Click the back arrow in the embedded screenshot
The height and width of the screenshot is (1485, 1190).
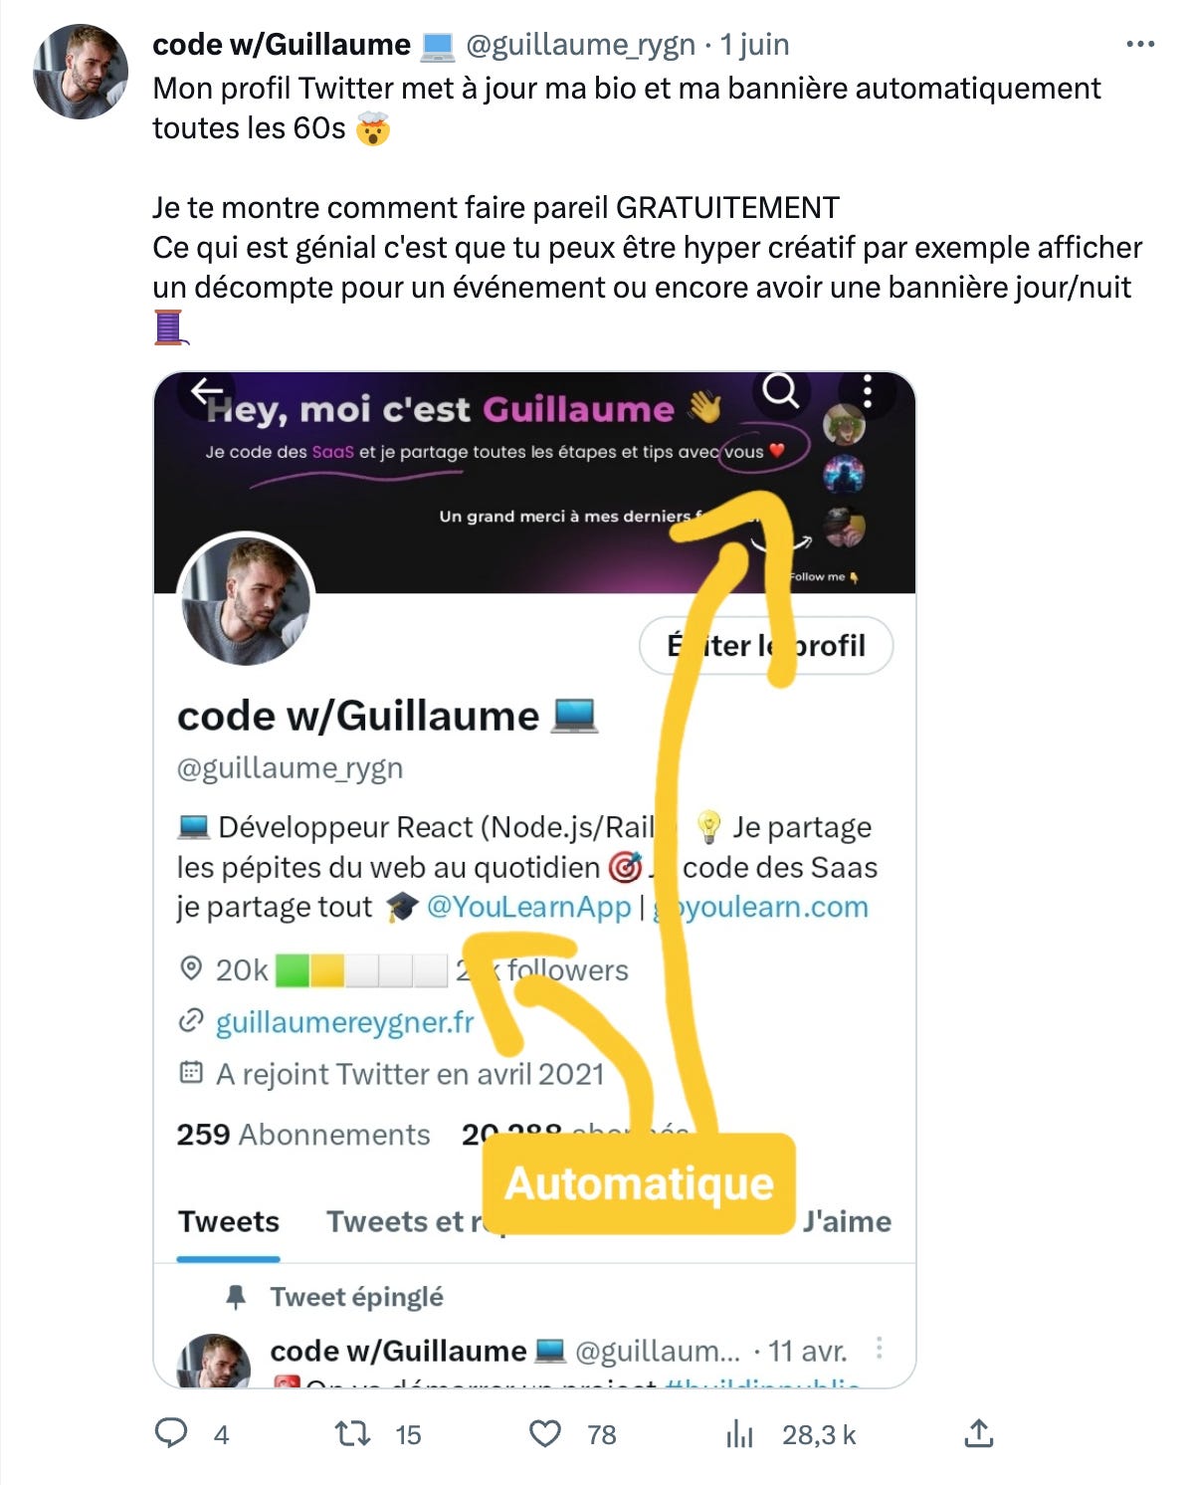click(x=207, y=391)
